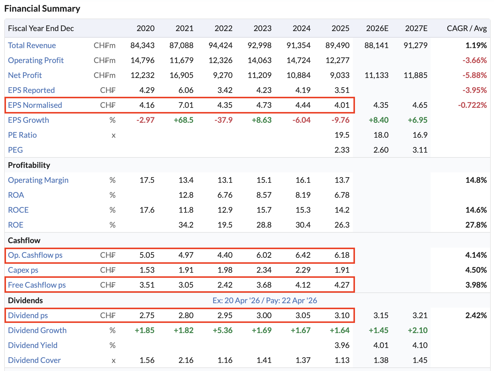Image resolution: width=494 pixels, height=371 pixels.
Task: Open the ROCE link
Action: tap(18, 210)
